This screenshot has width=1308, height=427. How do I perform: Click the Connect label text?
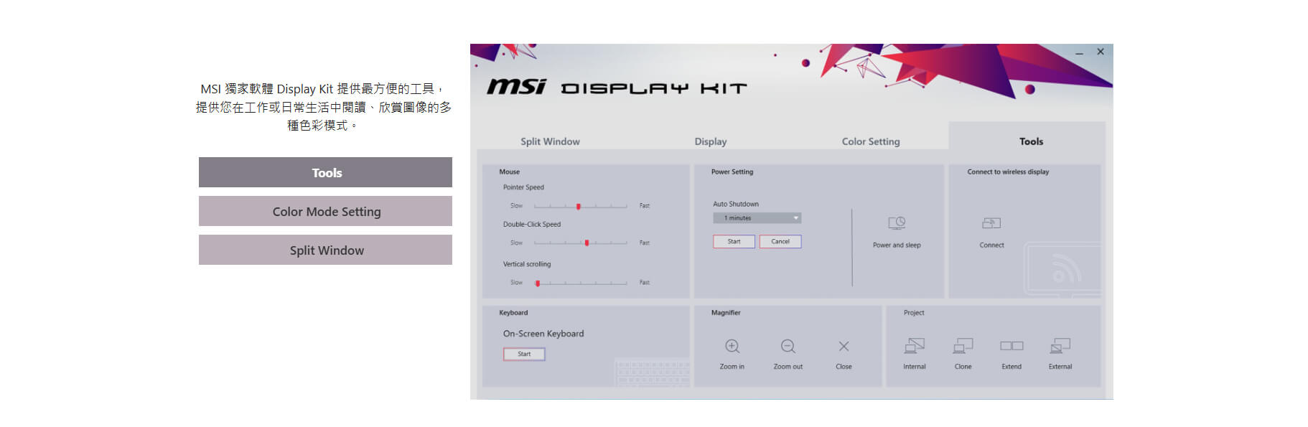991,245
